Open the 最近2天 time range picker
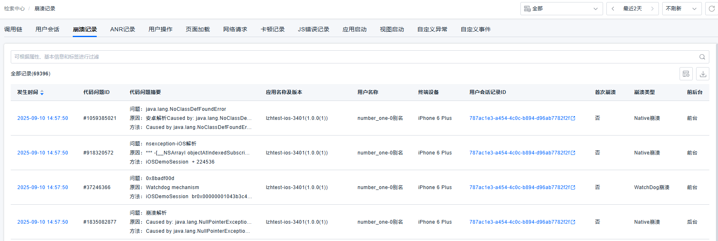Viewport: 718px width, 241px height. point(632,9)
